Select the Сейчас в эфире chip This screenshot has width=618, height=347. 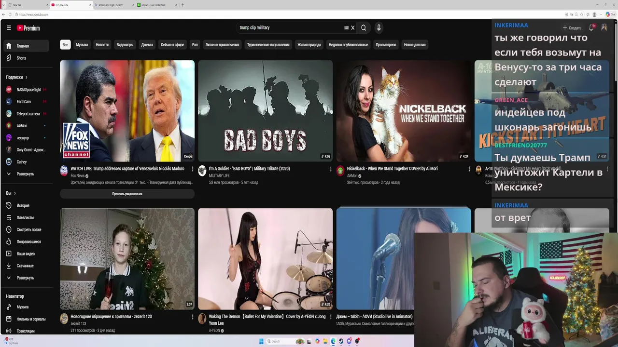pyautogui.click(x=172, y=45)
